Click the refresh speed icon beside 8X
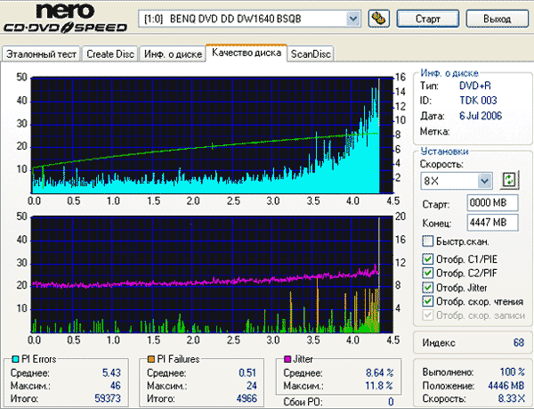The height and width of the screenshot is (409, 534). point(509,180)
